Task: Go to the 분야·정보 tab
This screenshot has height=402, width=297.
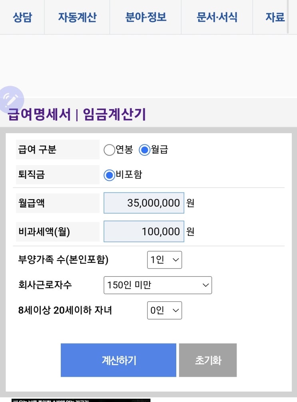Action: (x=146, y=17)
